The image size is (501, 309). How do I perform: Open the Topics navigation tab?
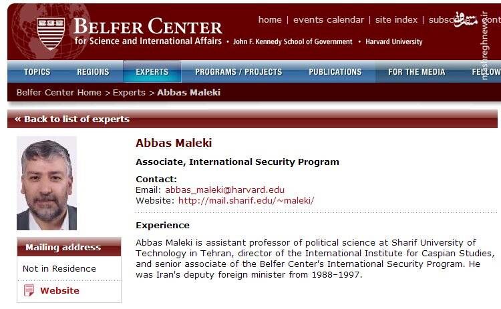[37, 72]
